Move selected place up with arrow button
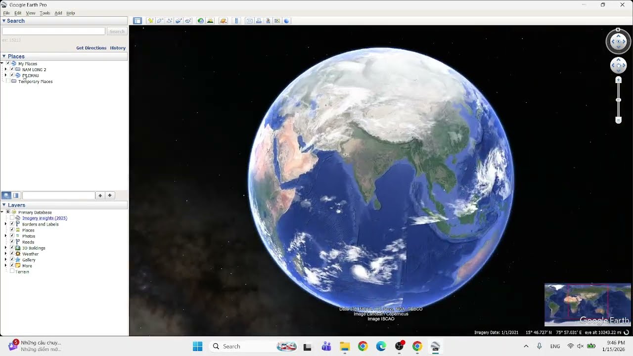The height and width of the screenshot is (356, 633). 100,195
